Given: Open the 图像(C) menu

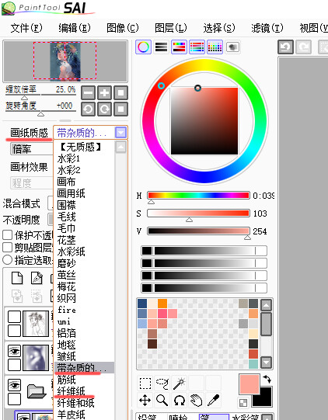Looking at the screenshot, I should click(x=123, y=28).
